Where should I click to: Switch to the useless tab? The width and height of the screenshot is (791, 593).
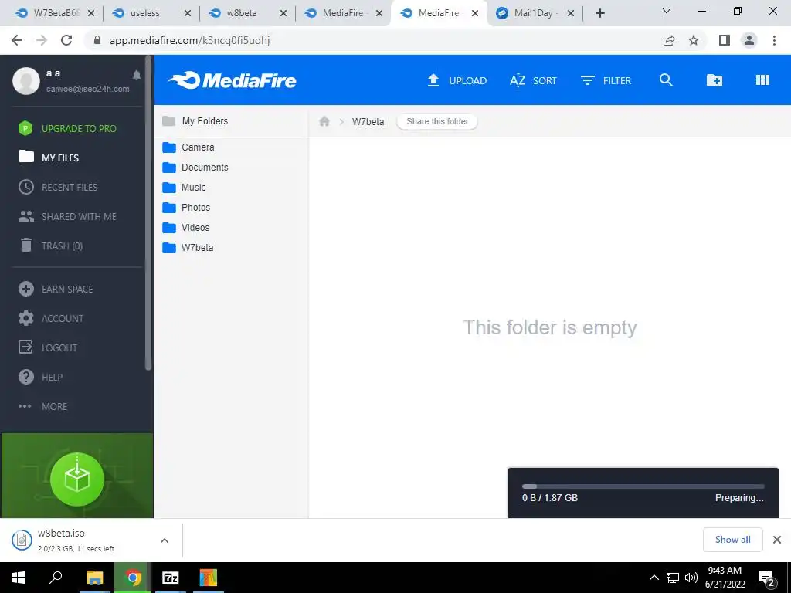151,13
